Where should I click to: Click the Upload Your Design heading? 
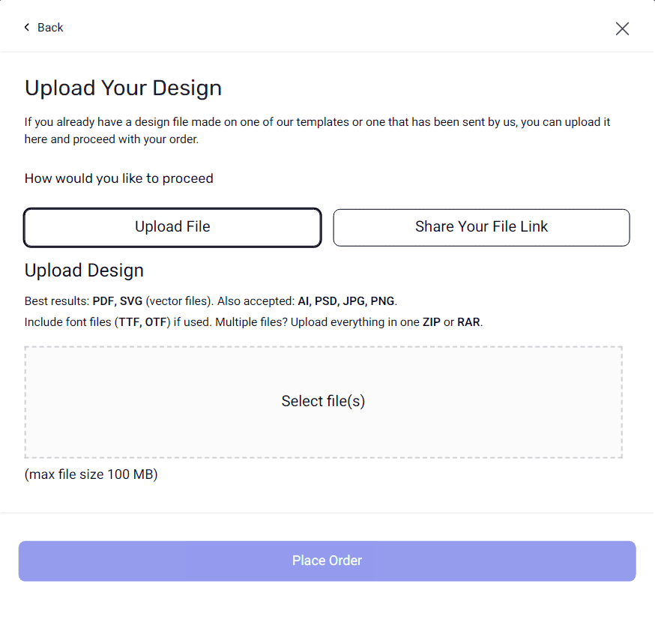pyautogui.click(x=123, y=88)
